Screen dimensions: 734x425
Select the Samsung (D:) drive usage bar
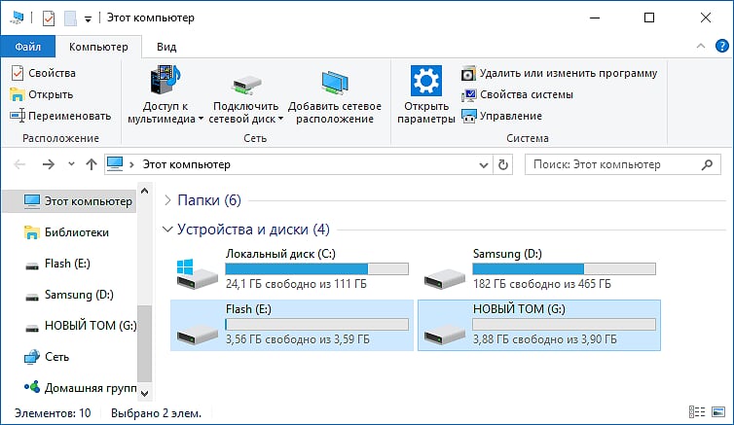(x=564, y=268)
